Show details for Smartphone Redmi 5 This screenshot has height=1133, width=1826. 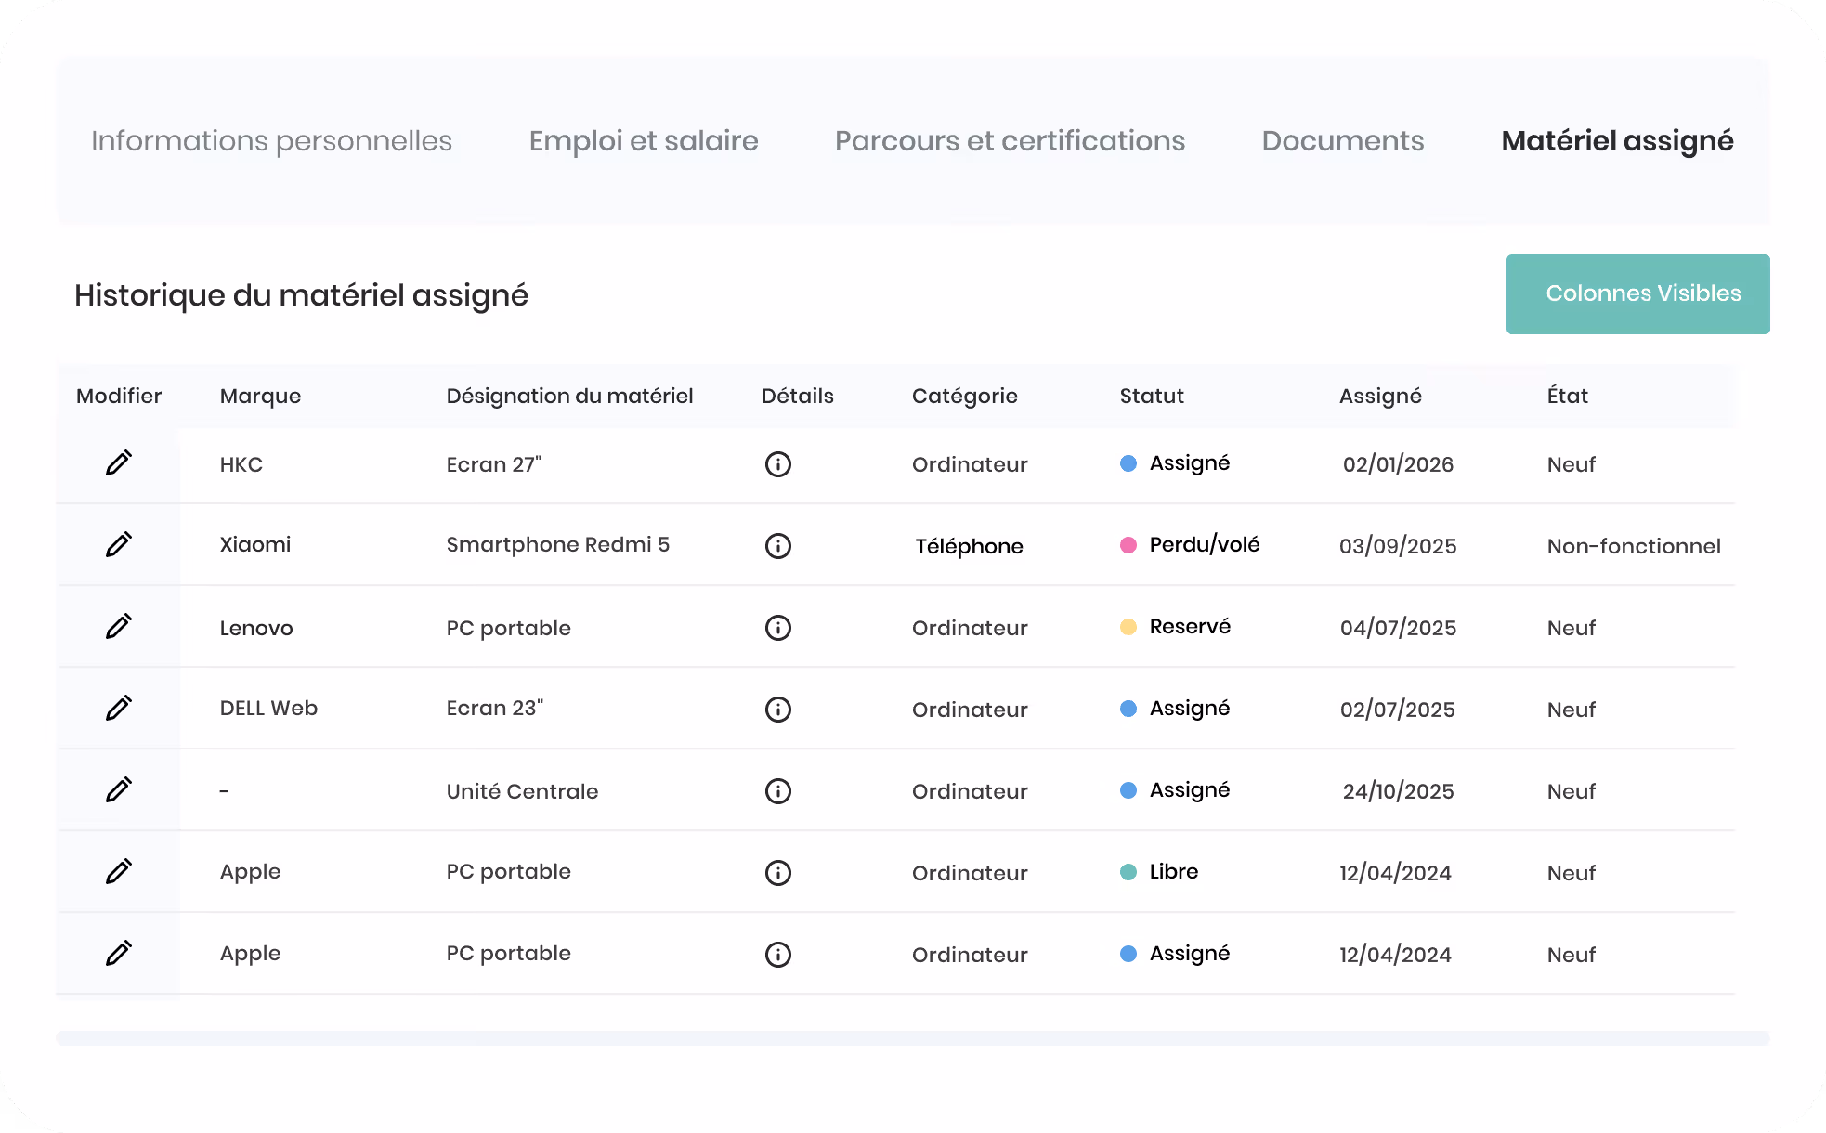point(778,546)
